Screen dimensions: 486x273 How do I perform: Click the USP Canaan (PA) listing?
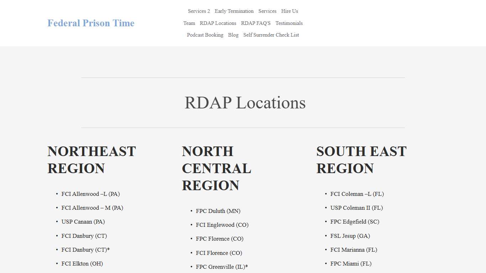(x=83, y=221)
